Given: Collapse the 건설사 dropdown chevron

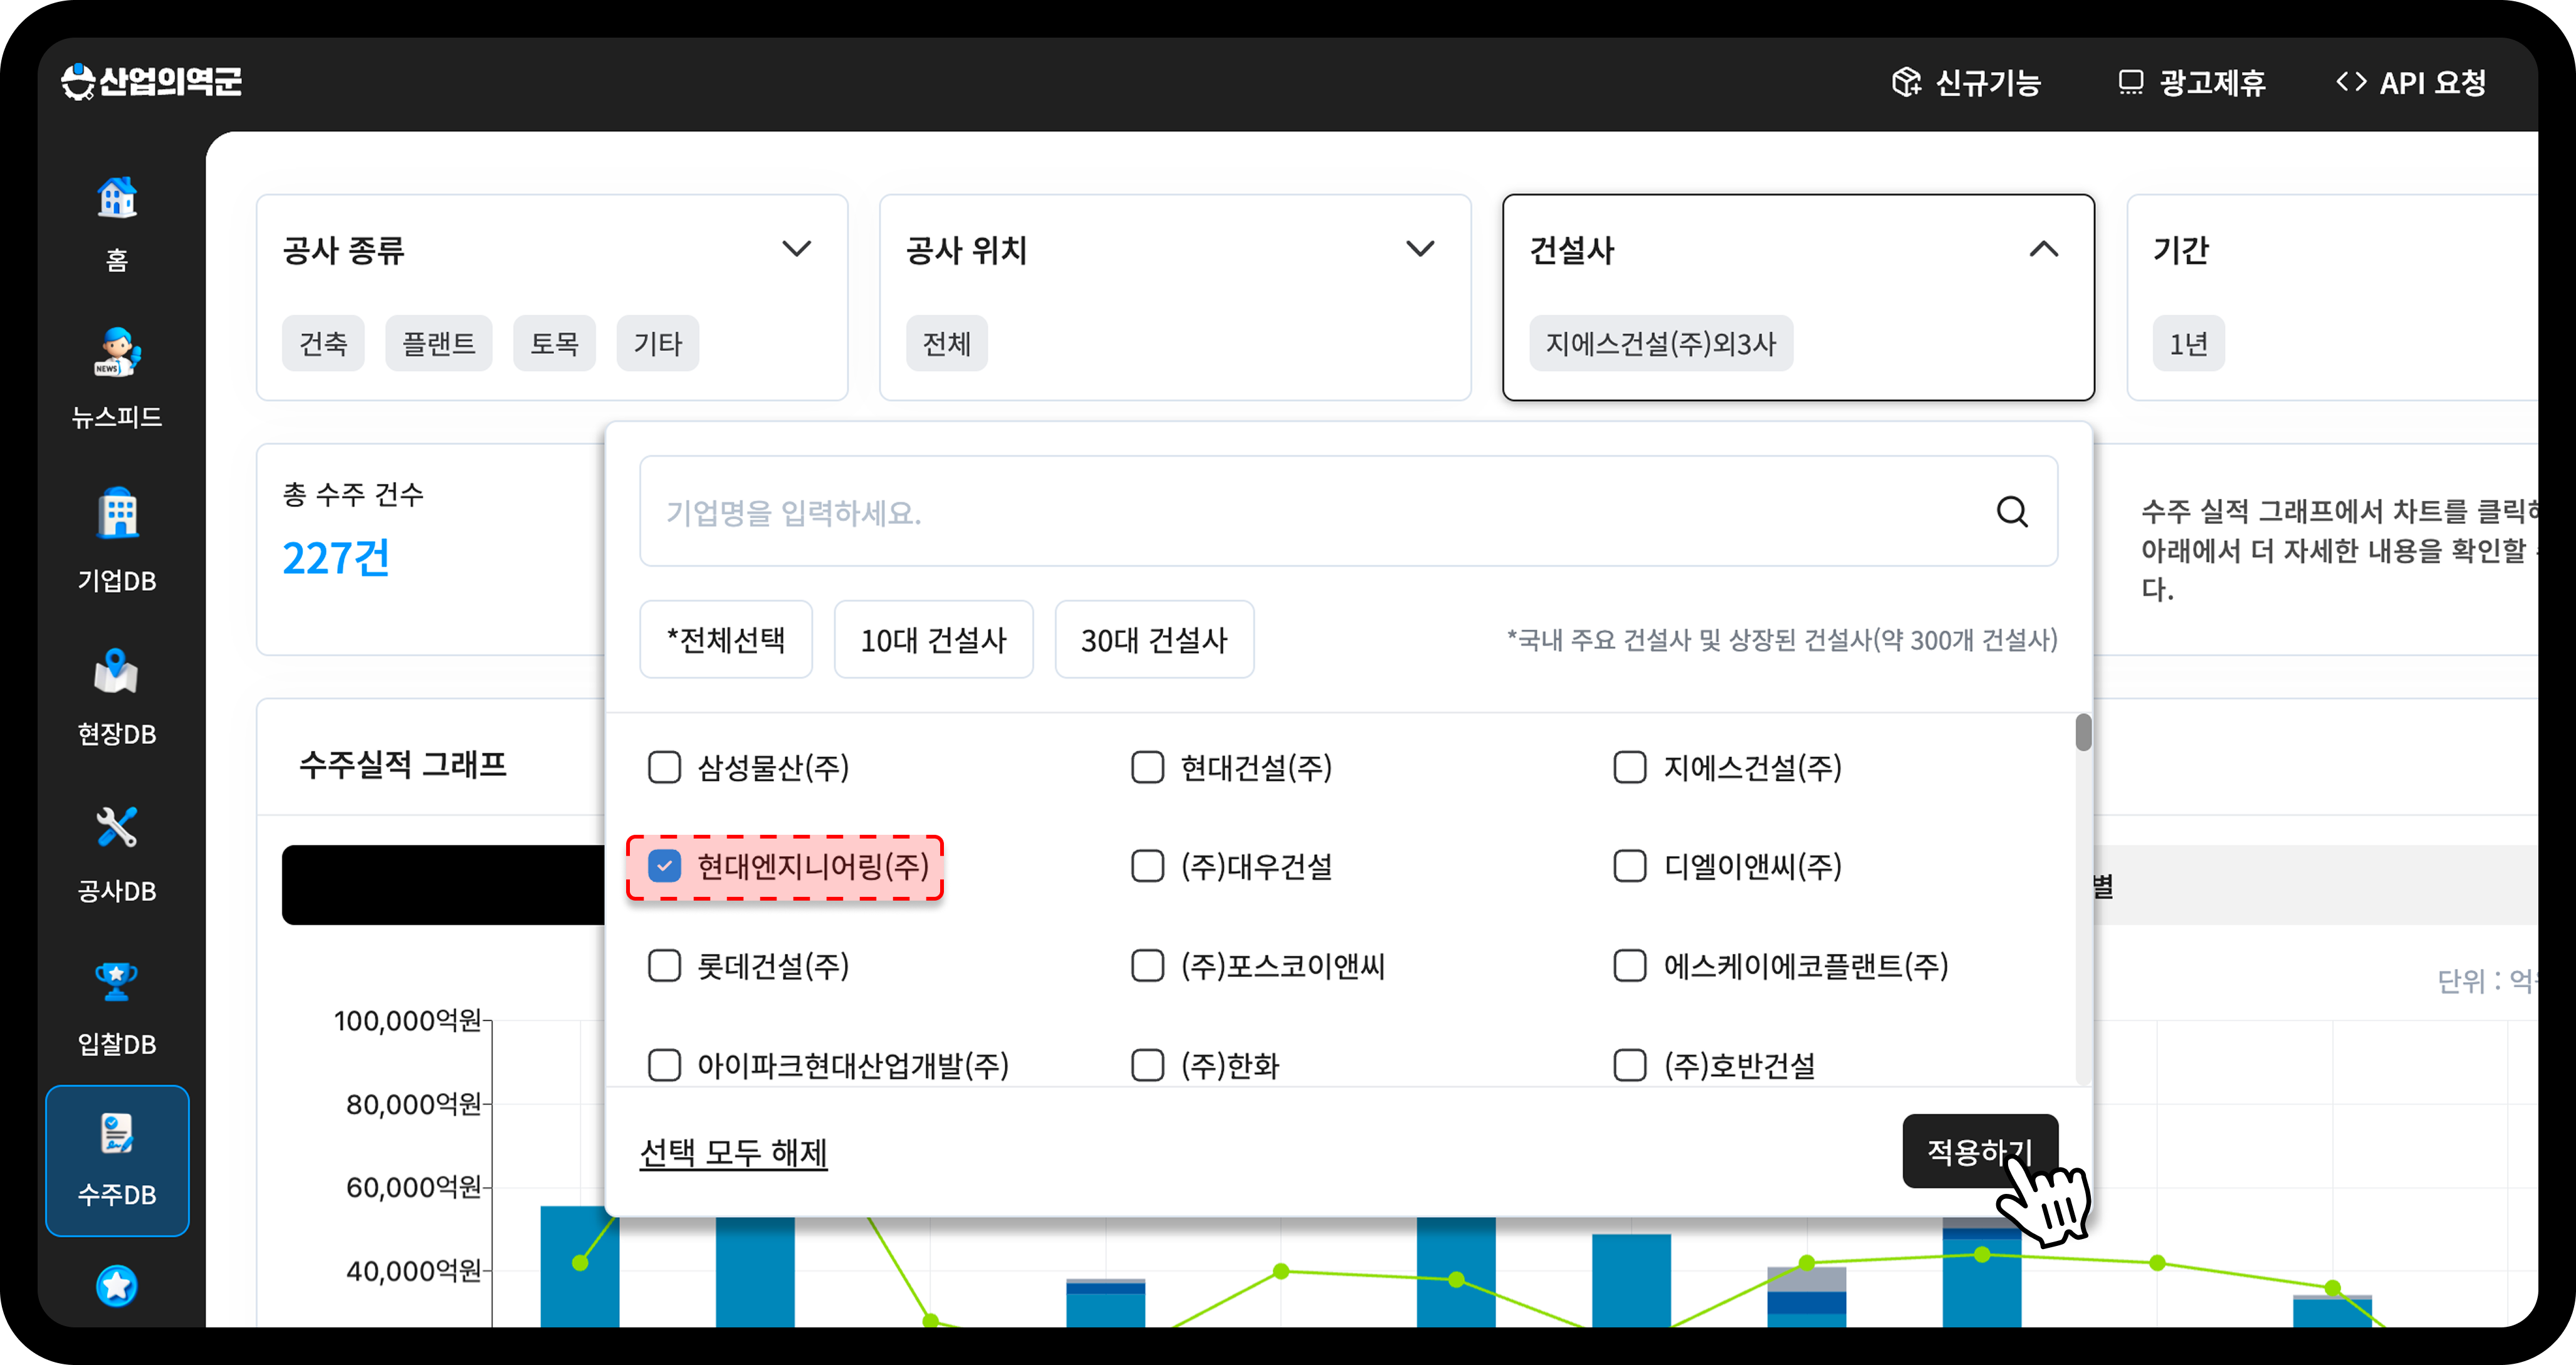Looking at the screenshot, I should (2044, 249).
